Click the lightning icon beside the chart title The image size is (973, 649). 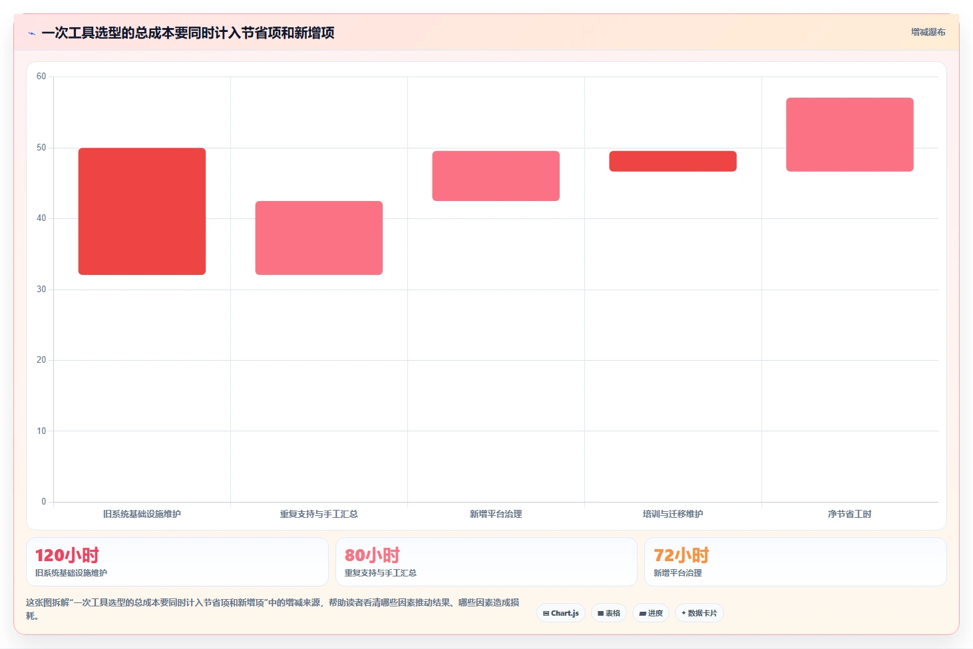click(31, 33)
